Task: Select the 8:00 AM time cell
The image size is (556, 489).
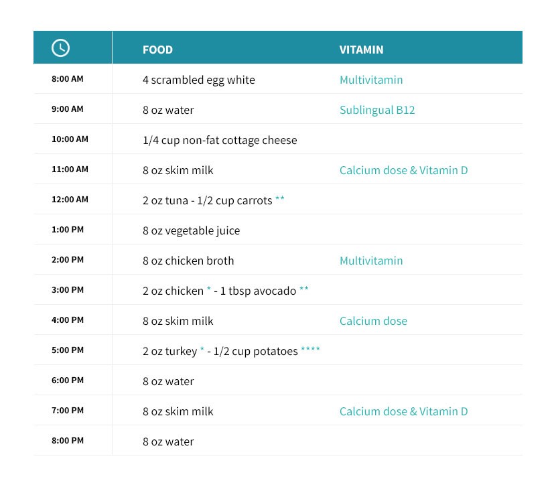Action: (68, 79)
